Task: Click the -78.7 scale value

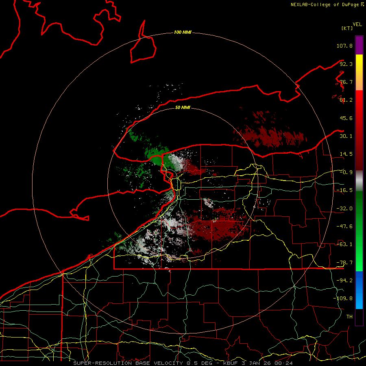Action: pos(344,263)
